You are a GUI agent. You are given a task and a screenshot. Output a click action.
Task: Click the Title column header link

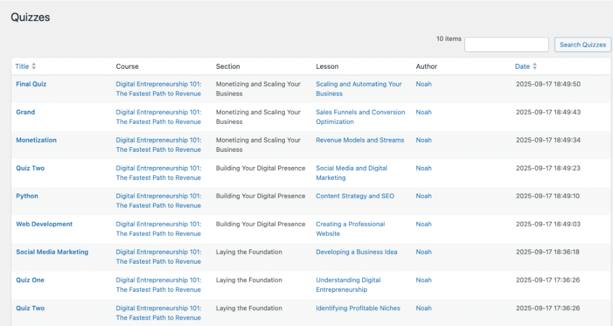coord(22,67)
